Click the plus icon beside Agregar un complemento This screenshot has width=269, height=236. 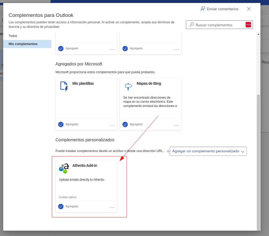tap(168, 151)
